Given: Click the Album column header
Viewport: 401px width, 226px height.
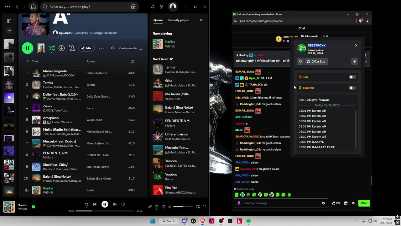Looking at the screenshot, I should 91,61.
